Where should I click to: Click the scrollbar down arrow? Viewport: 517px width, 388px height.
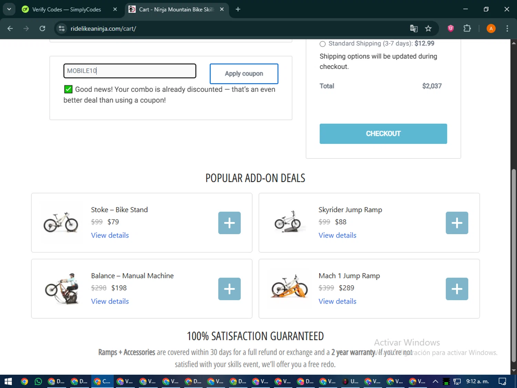514,371
